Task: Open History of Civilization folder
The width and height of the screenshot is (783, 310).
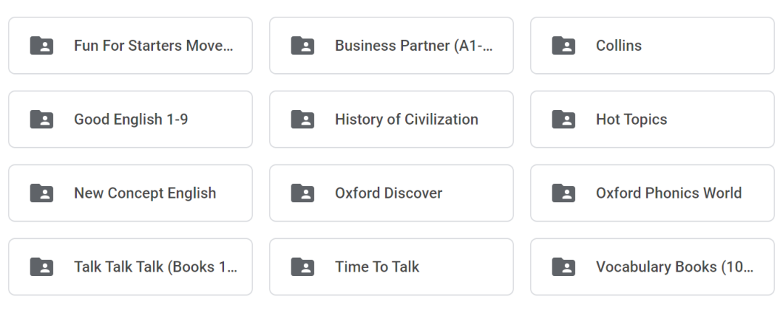Action: pyautogui.click(x=391, y=120)
